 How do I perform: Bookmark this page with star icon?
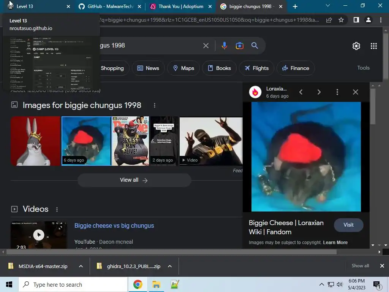point(341,20)
